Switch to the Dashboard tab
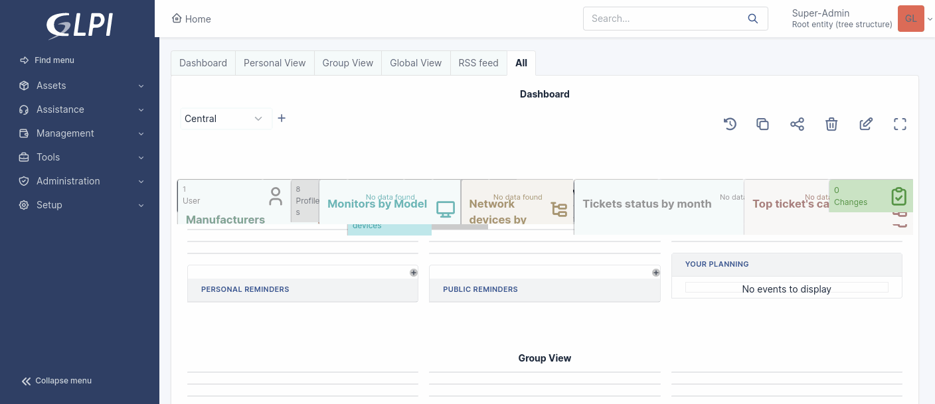Image resolution: width=935 pixels, height=404 pixels. pyautogui.click(x=203, y=63)
